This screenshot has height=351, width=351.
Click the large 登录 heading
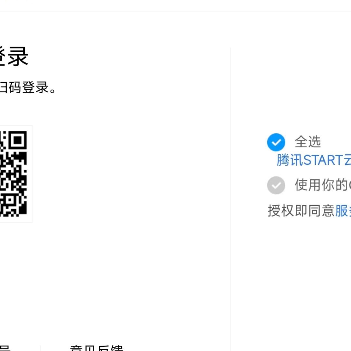pos(14,57)
